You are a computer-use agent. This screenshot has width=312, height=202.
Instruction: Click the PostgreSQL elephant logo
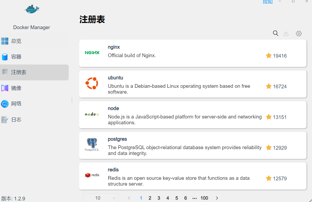[92, 145]
